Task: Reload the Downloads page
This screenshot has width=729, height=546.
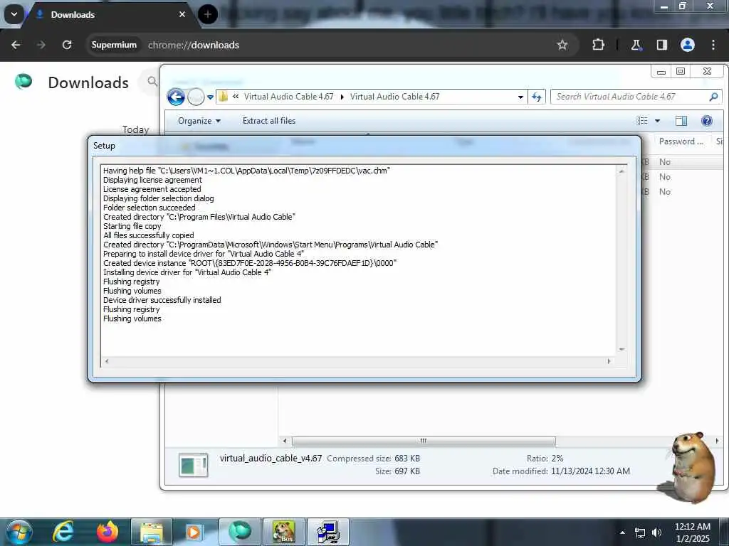Action: pos(67,45)
